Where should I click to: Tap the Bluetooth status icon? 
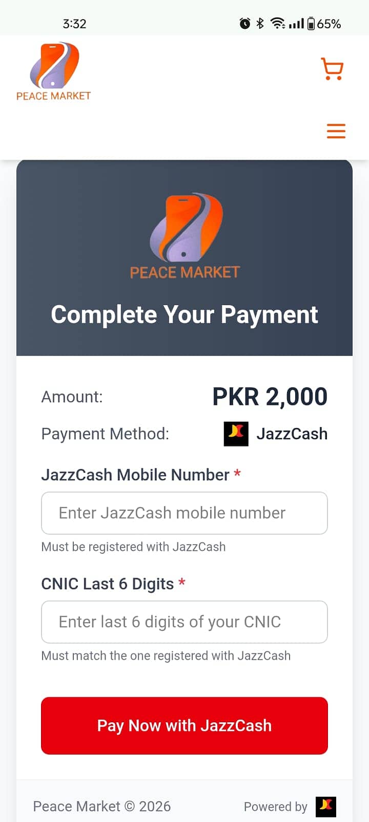click(x=260, y=24)
